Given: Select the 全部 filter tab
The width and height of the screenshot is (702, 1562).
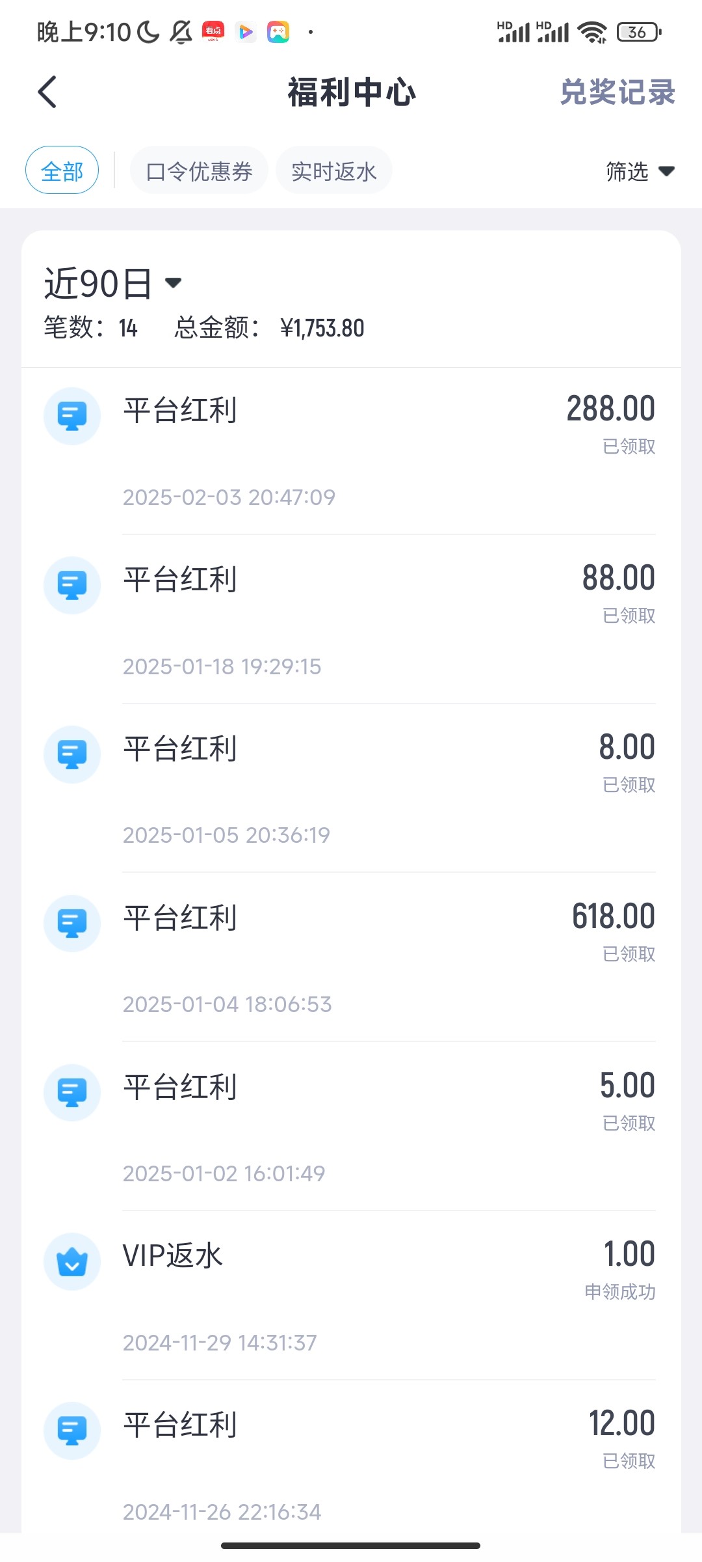Looking at the screenshot, I should (x=62, y=171).
